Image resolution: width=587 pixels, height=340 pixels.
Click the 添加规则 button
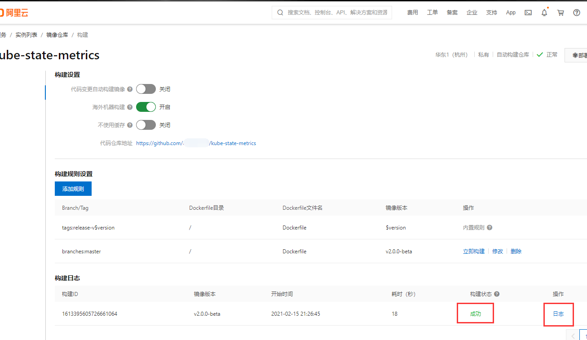click(x=73, y=188)
